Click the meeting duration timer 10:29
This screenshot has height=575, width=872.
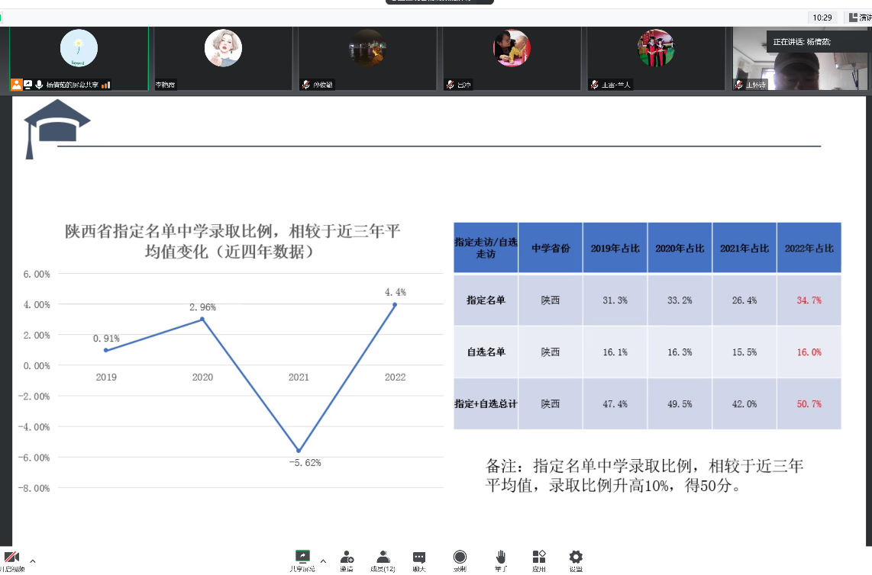(x=822, y=17)
